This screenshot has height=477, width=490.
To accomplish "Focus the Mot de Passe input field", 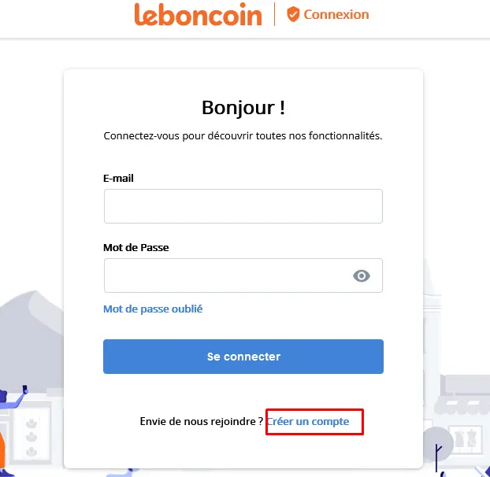I will coord(243,275).
